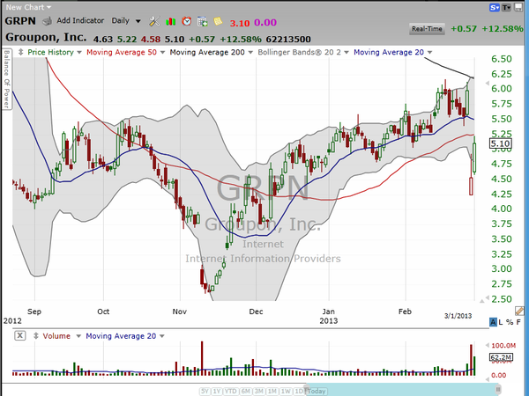Select the 1W time range

click(286, 392)
